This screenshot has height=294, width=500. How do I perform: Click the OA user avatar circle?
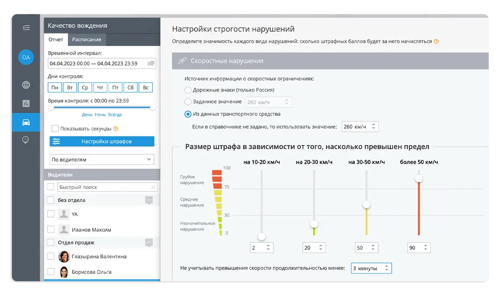click(x=25, y=57)
